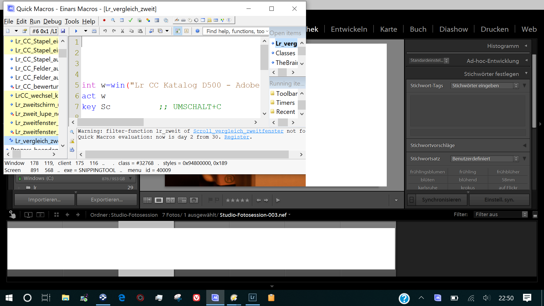Open the Stichwortsatz Benutzerdefiniert dropdown
Screen dimensions: 544x306
[485, 159]
